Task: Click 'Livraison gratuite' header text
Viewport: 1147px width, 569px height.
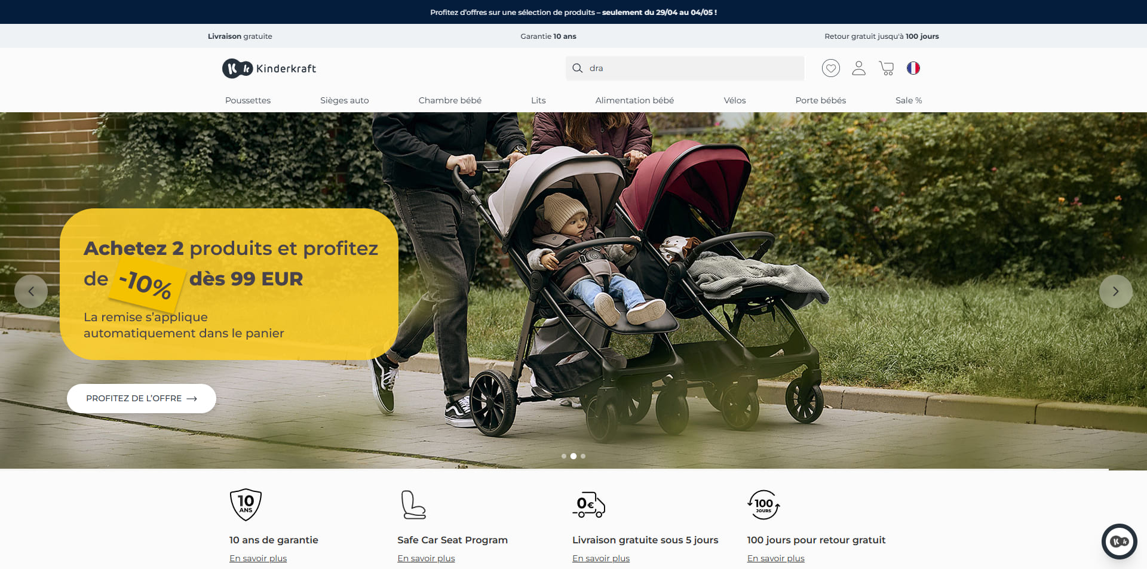Action: [x=240, y=36]
